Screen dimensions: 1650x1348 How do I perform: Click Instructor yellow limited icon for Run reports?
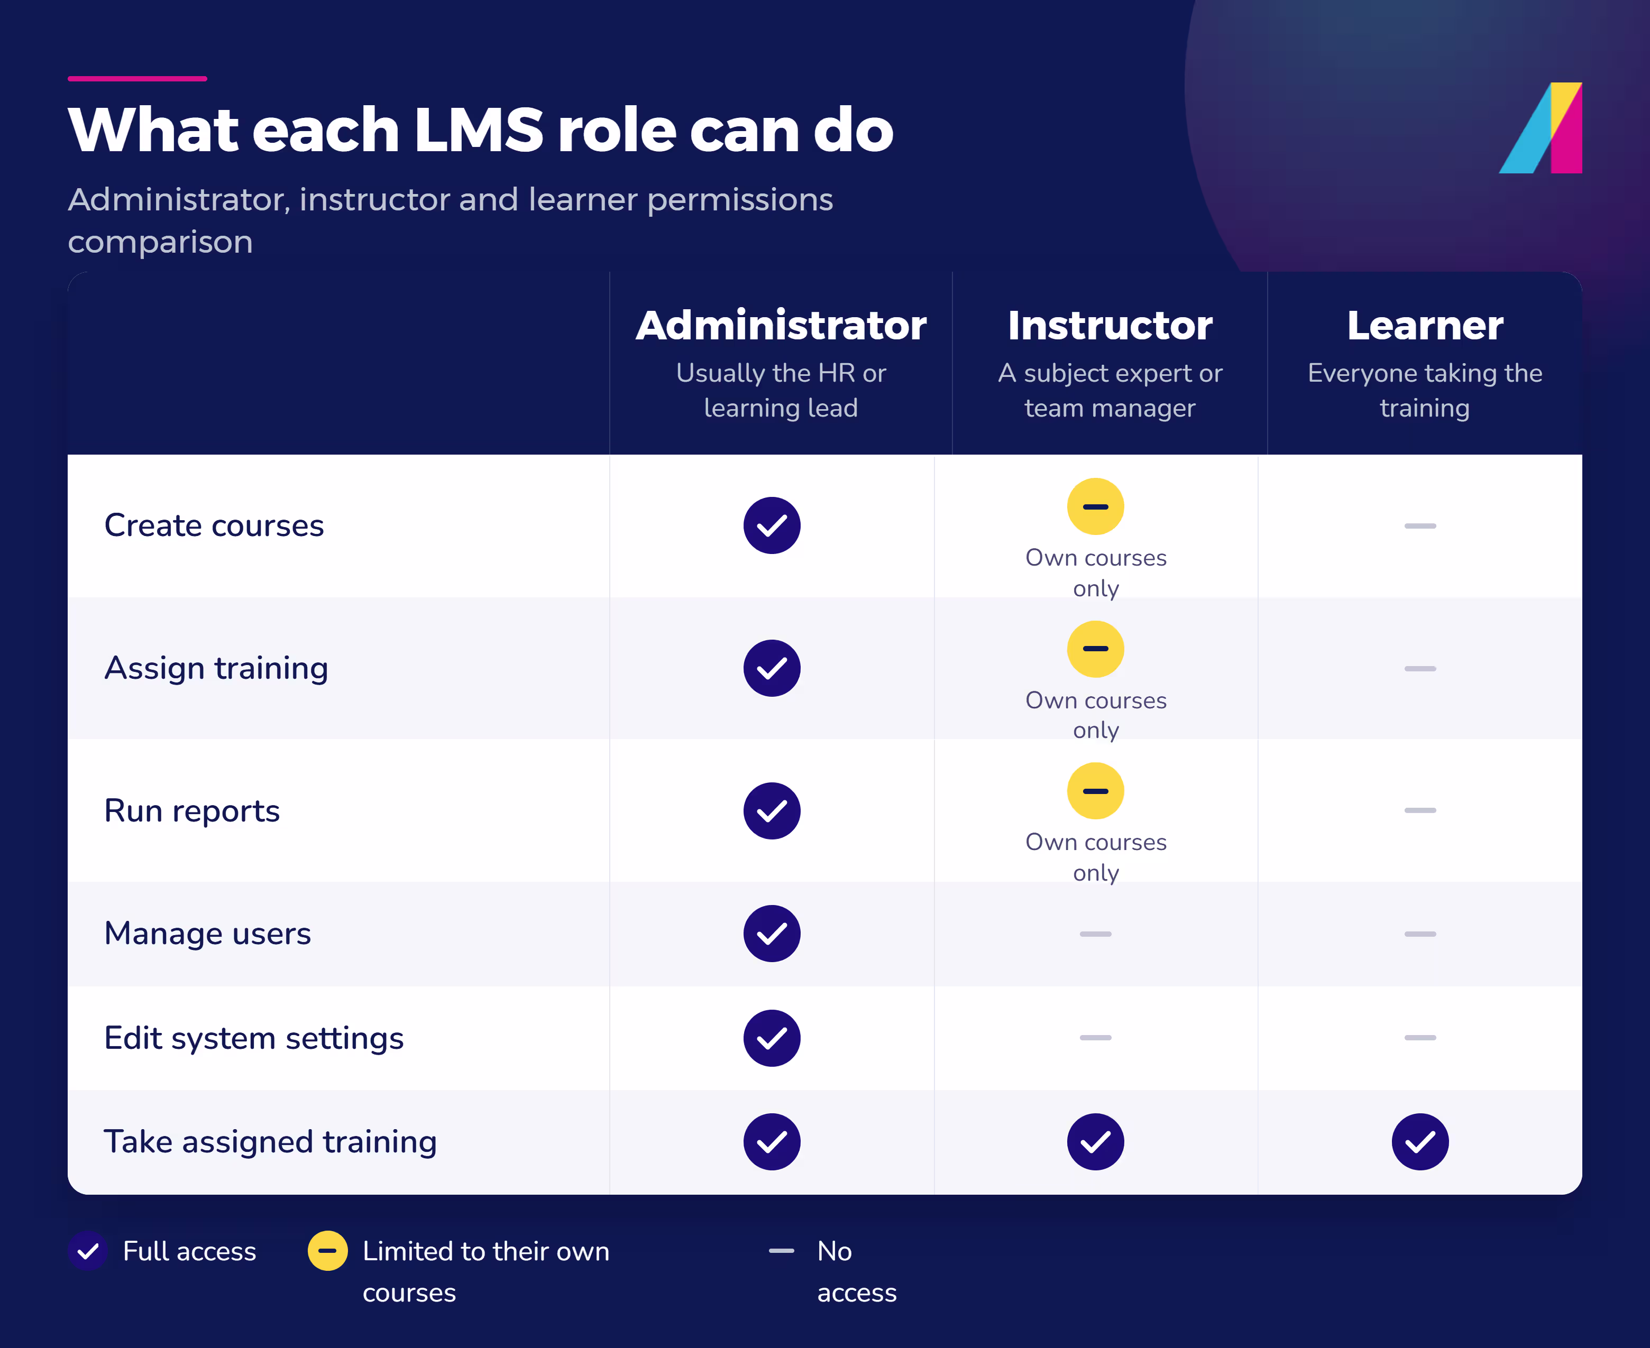pyautogui.click(x=1095, y=790)
